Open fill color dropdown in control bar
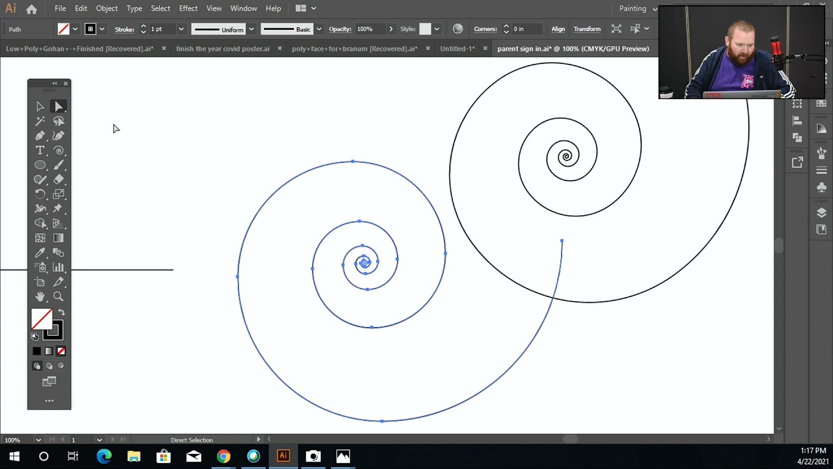The width and height of the screenshot is (833, 469). click(75, 29)
